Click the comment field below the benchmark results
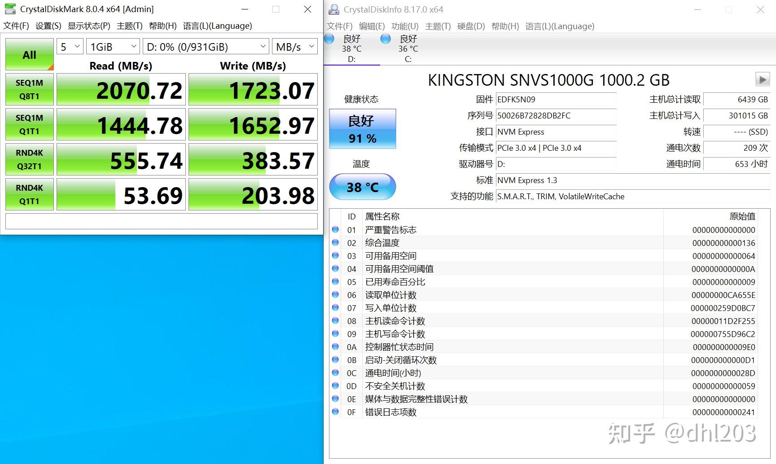The height and width of the screenshot is (464, 776). coord(162,221)
